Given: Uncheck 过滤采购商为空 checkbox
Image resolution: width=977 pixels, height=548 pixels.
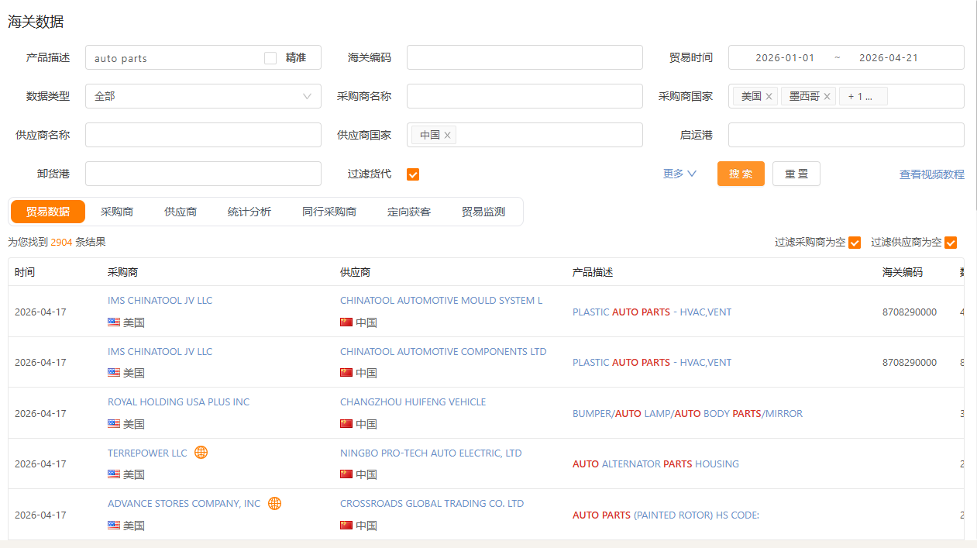Looking at the screenshot, I should point(855,243).
